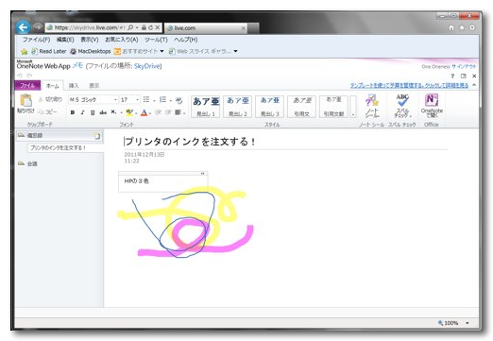
Task: Click the ABC spell check icon
Action: (402, 101)
